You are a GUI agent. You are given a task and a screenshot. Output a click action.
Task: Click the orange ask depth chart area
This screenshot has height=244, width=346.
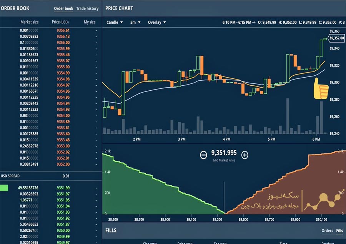(x=277, y=192)
